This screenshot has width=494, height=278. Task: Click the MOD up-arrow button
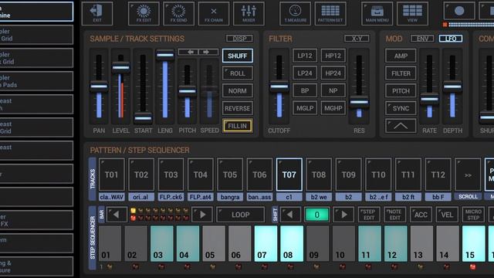[x=401, y=126]
